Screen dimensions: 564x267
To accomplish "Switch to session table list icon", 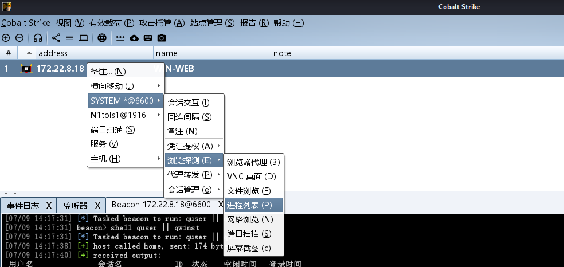I will point(70,38).
